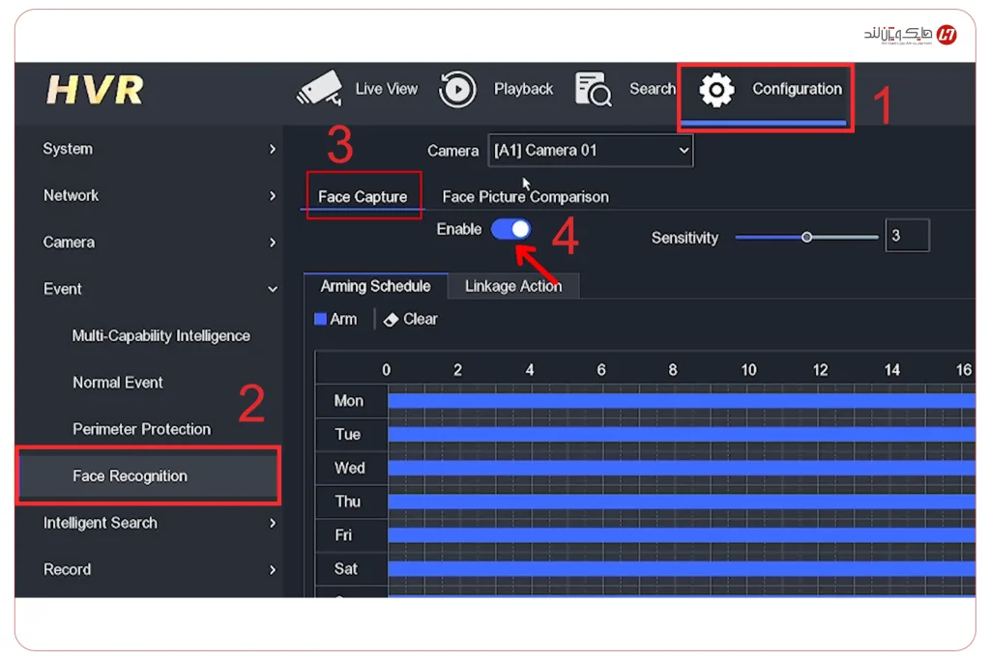Image resolution: width=990 pixels, height=660 pixels.
Task: Select Face Recognition in the sidebar
Action: [x=131, y=475]
